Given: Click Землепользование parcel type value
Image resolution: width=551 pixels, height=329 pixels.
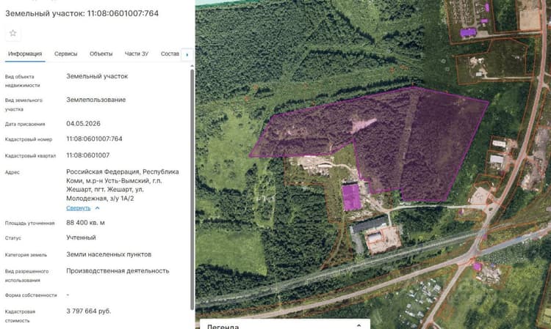Looking at the screenshot, I should pyautogui.click(x=96, y=100).
